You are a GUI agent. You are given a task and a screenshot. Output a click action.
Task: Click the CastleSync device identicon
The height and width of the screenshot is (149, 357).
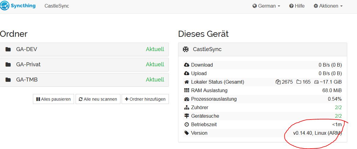pos(186,49)
